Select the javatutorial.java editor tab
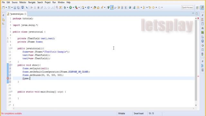The width and height of the screenshot is (206, 116). pos(17,14)
